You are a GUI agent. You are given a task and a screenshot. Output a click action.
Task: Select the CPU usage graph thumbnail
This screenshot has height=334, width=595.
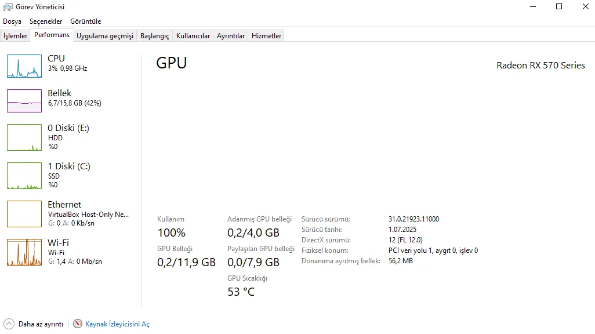coord(24,66)
